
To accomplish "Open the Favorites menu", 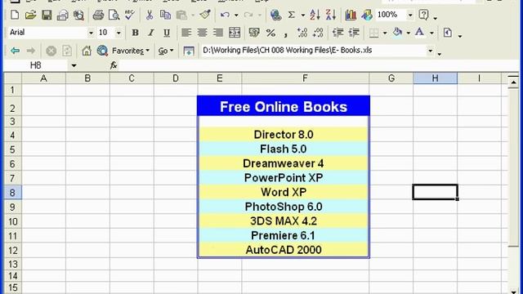I will [x=131, y=51].
